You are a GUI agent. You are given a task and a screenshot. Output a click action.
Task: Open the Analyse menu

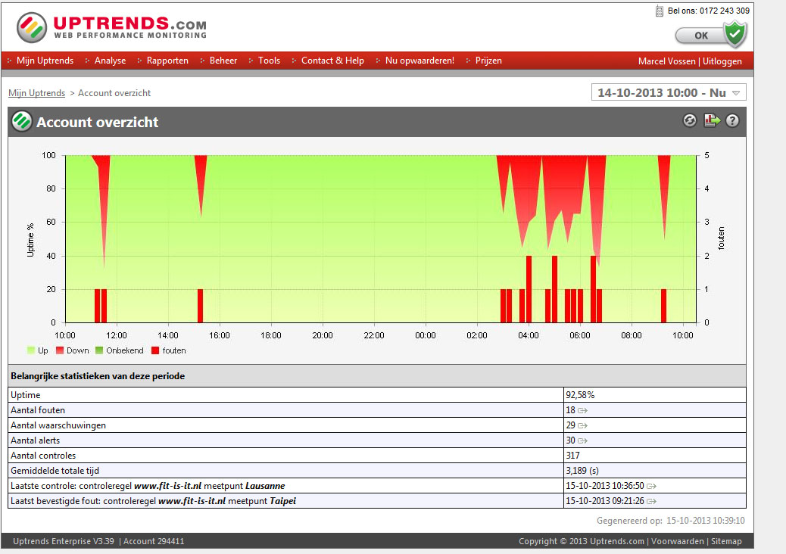(111, 61)
